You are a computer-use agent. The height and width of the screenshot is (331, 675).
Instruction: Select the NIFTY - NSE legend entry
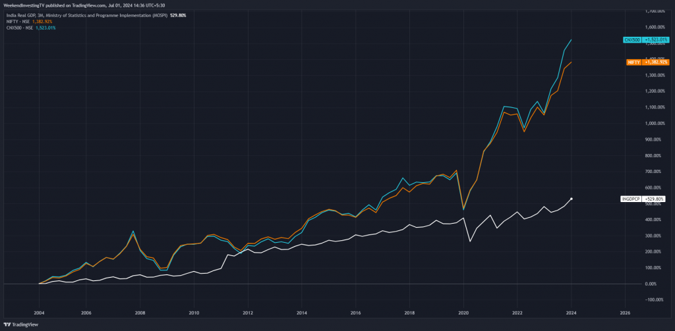click(x=17, y=22)
